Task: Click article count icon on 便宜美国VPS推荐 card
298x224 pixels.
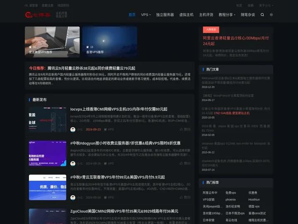Action: click(x=30, y=47)
